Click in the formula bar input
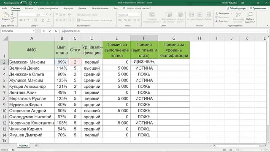Viewport: 270px width, 152px height. pos(164,31)
